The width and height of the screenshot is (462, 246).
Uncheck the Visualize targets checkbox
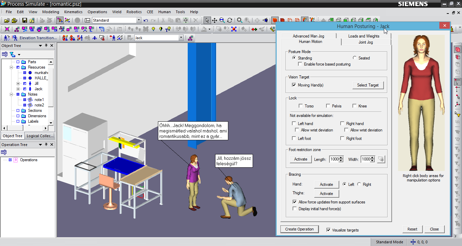[x=328, y=230]
